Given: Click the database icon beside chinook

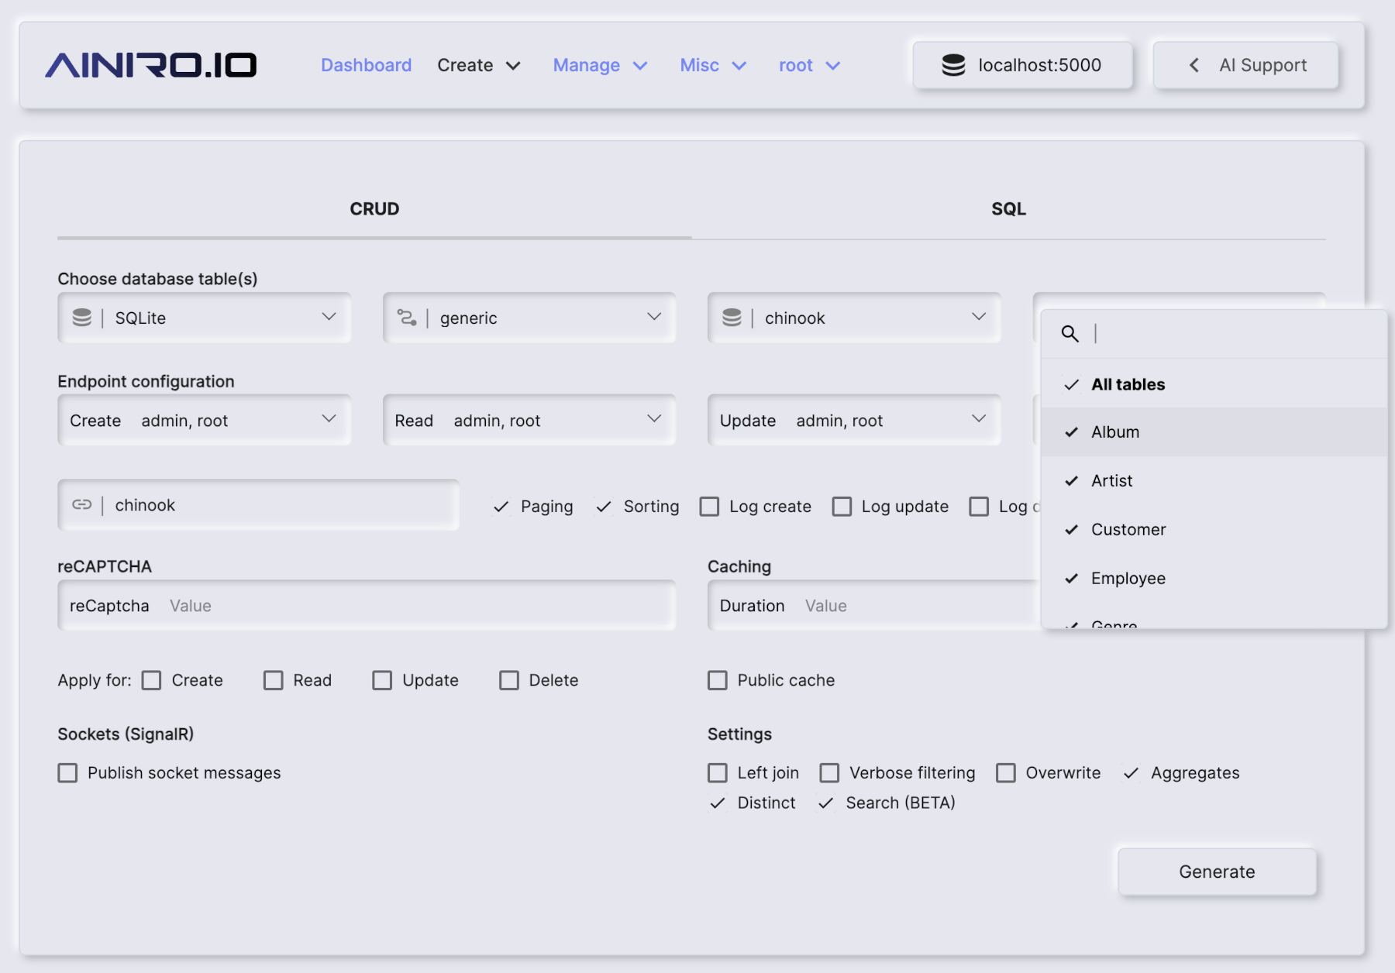Looking at the screenshot, I should click(x=732, y=317).
